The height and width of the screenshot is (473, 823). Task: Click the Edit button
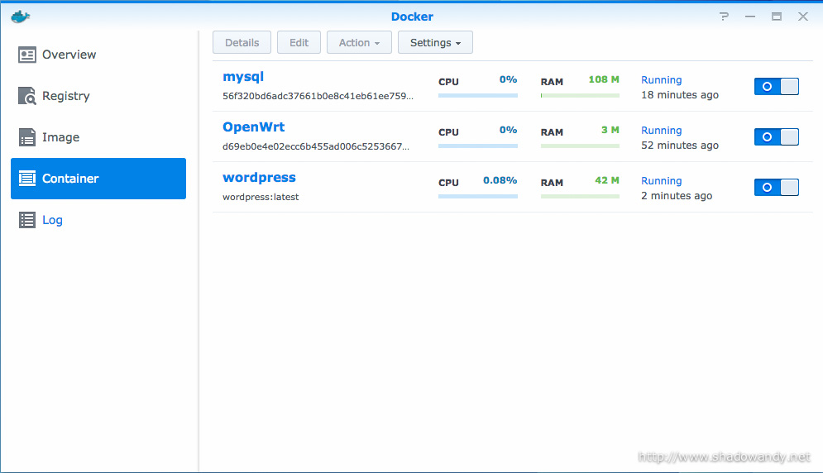click(x=299, y=42)
